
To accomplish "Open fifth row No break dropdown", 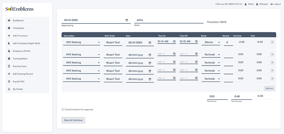I will [x=211, y=79].
